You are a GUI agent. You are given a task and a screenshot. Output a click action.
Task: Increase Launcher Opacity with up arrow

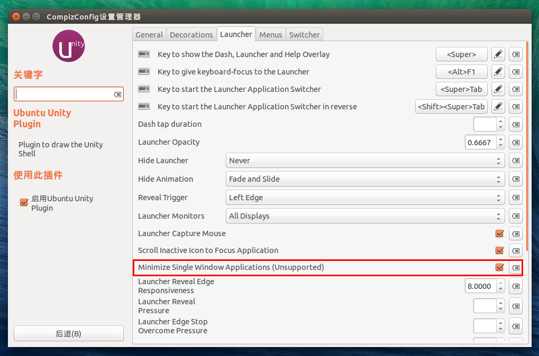[x=500, y=139]
